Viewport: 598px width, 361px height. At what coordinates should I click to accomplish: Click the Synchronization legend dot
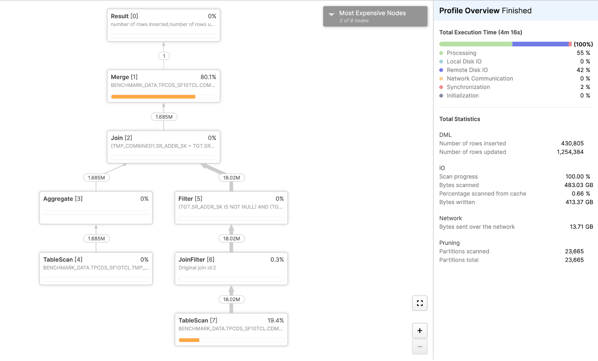click(441, 87)
